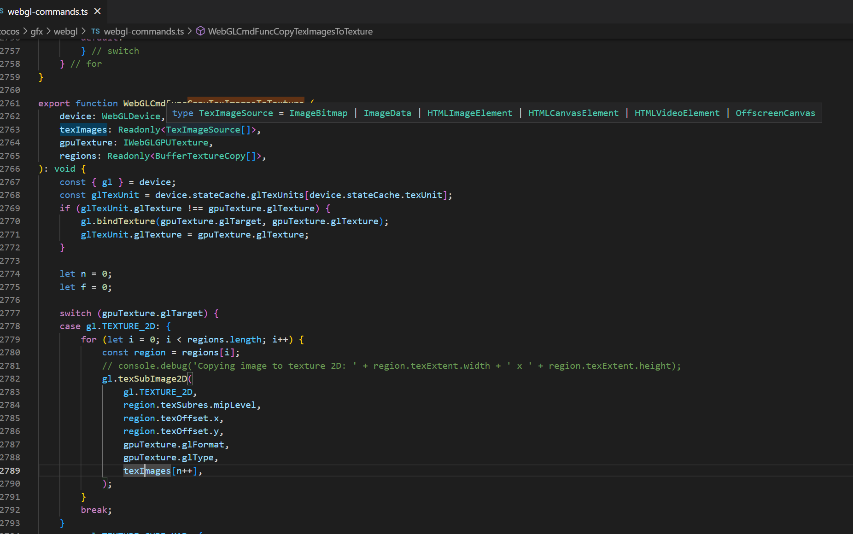Click the function symbol icon in breadcrumb
The width and height of the screenshot is (853, 534).
pos(200,31)
